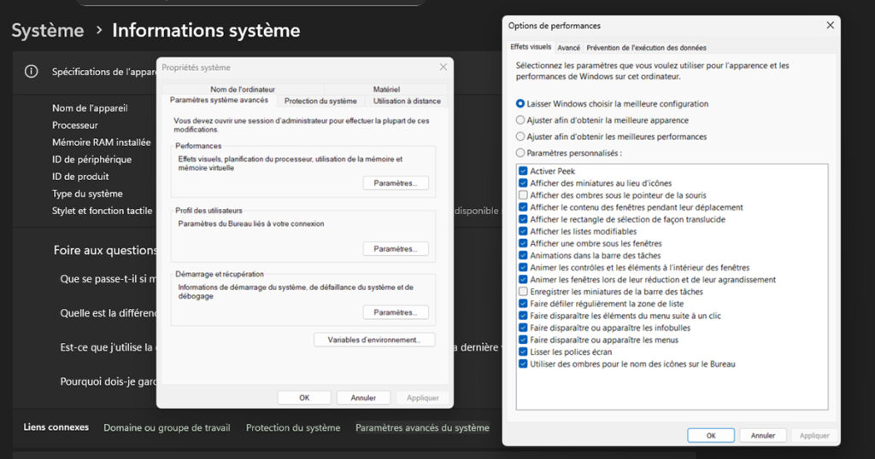Viewport: 875px width, 459px height.
Task: Open the Matériel tab in Propriétés système
Action: (386, 90)
